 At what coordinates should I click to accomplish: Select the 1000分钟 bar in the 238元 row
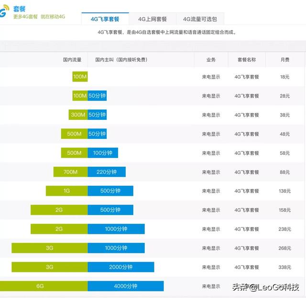[116, 229]
